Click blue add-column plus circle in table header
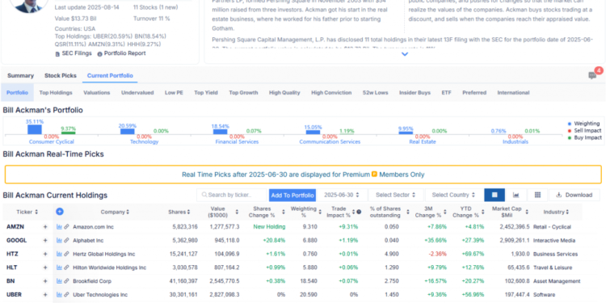Viewport: 606px width, 303px height. [60, 212]
